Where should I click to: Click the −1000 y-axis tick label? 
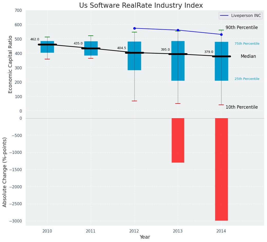(16, 153)
